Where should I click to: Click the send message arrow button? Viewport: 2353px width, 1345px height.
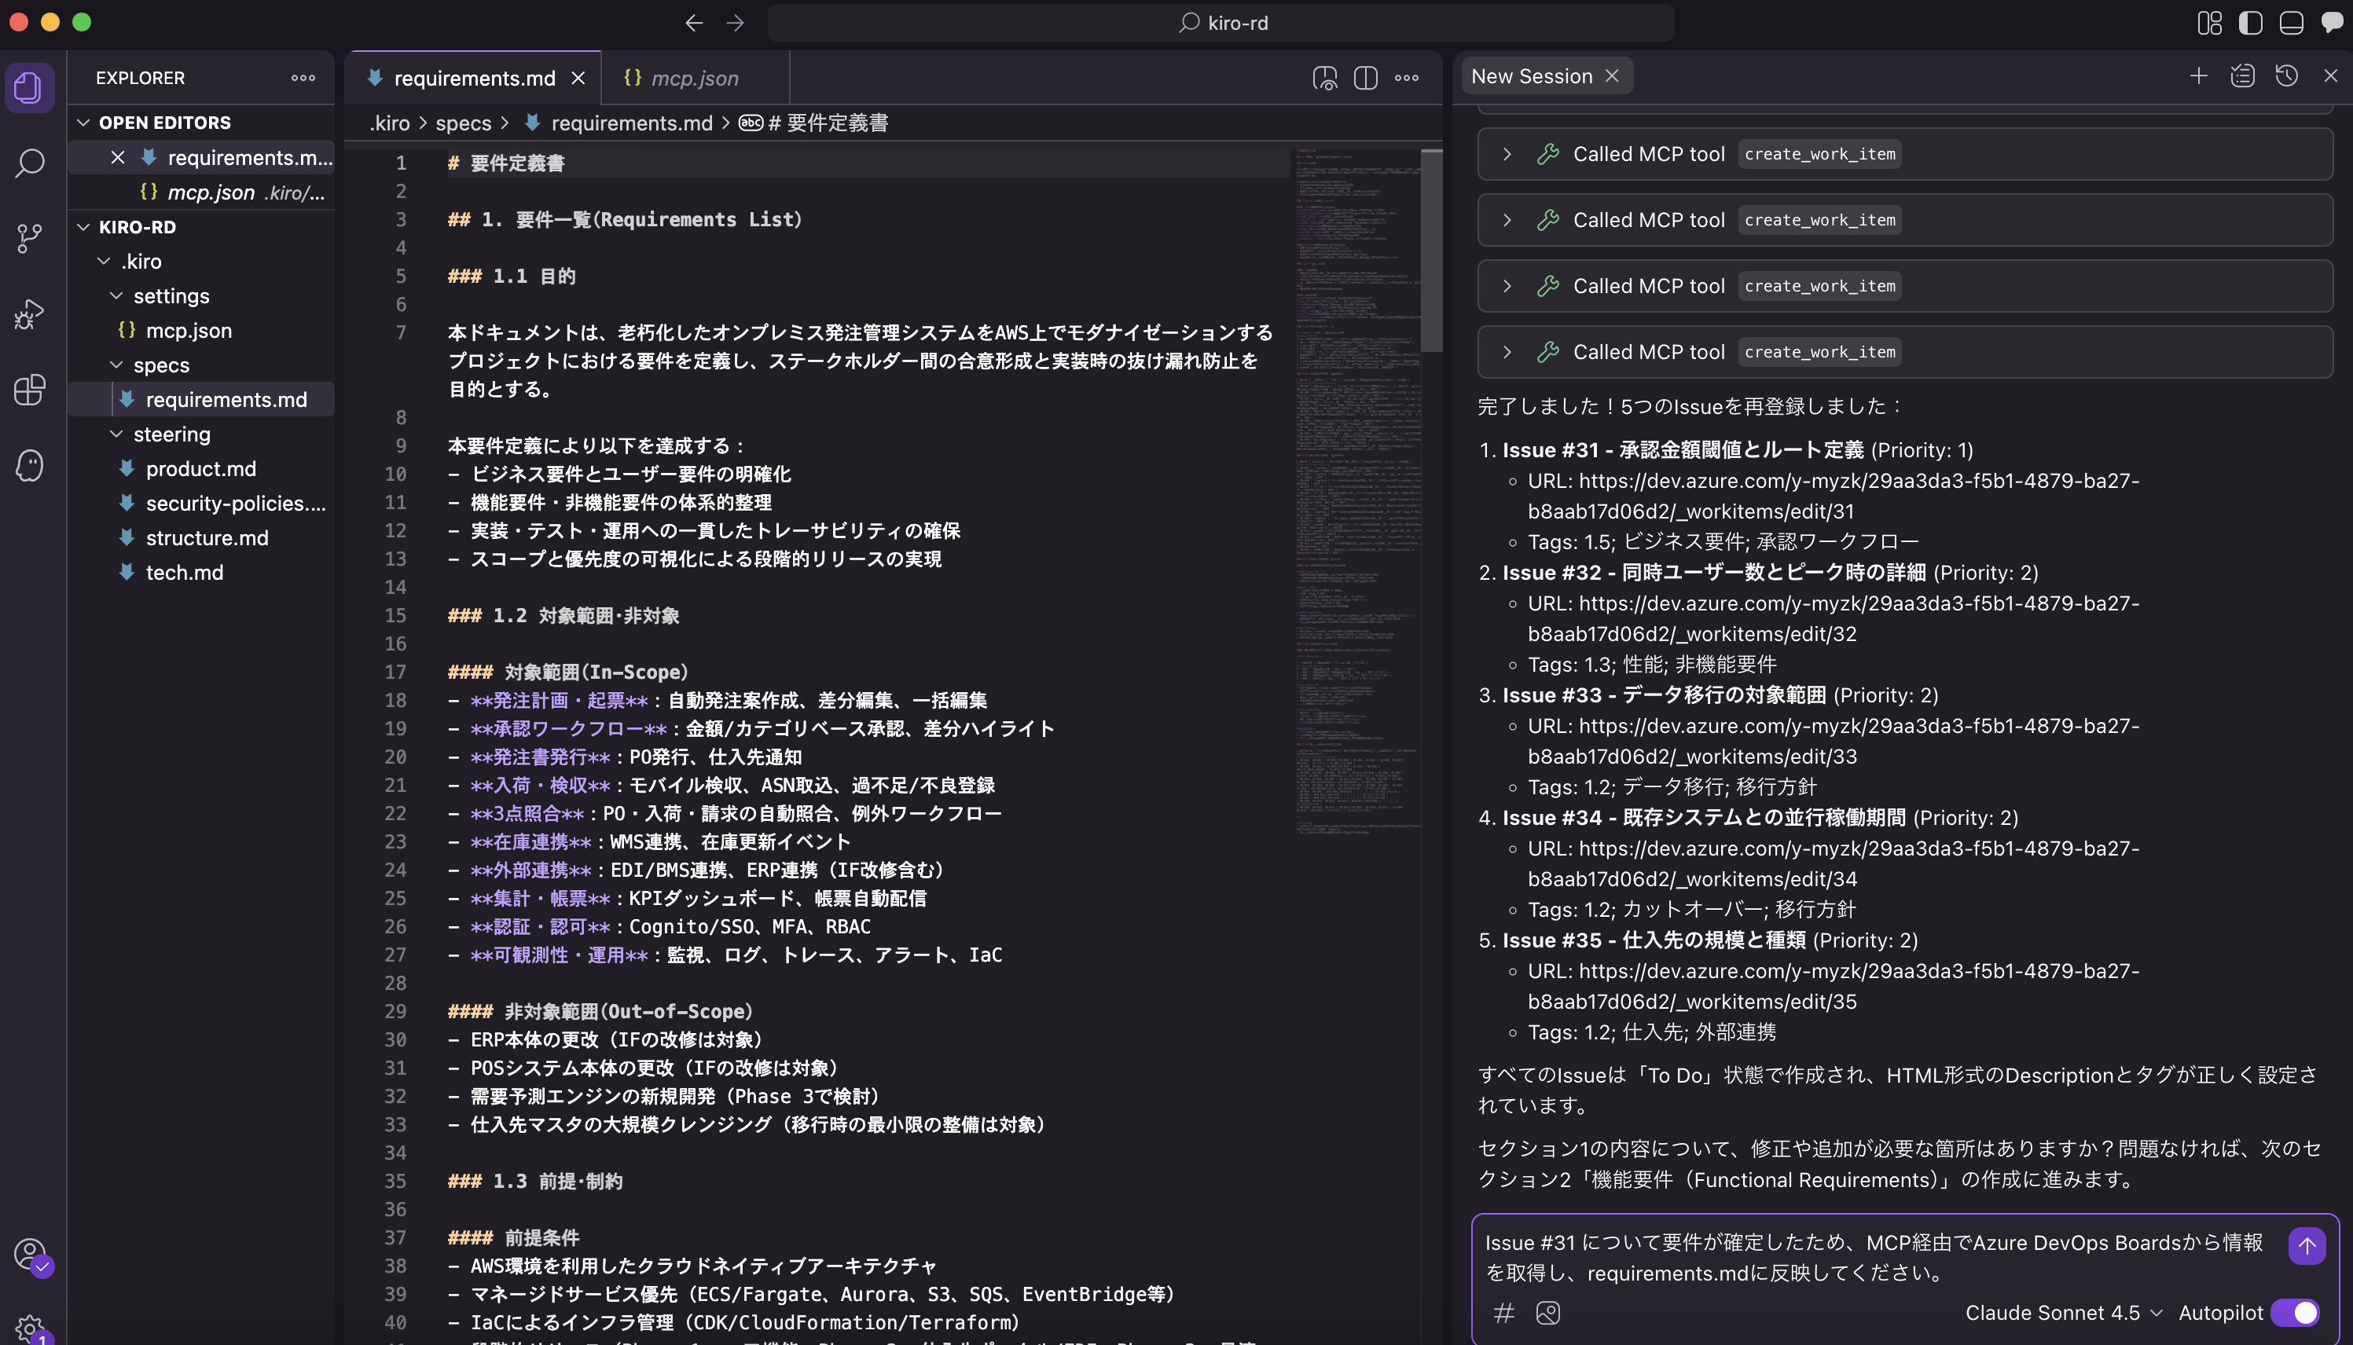tap(2306, 1245)
